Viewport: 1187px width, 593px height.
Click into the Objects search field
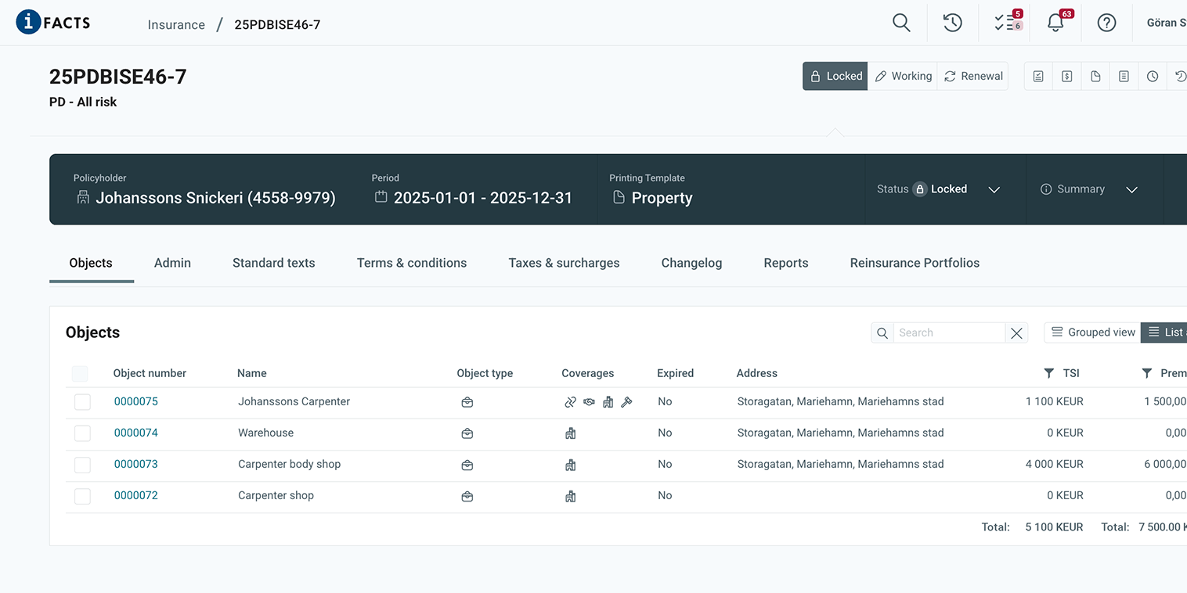[948, 332]
